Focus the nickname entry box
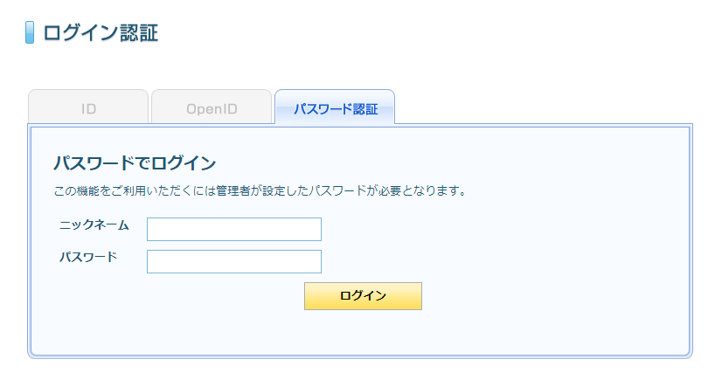 pos(234,229)
